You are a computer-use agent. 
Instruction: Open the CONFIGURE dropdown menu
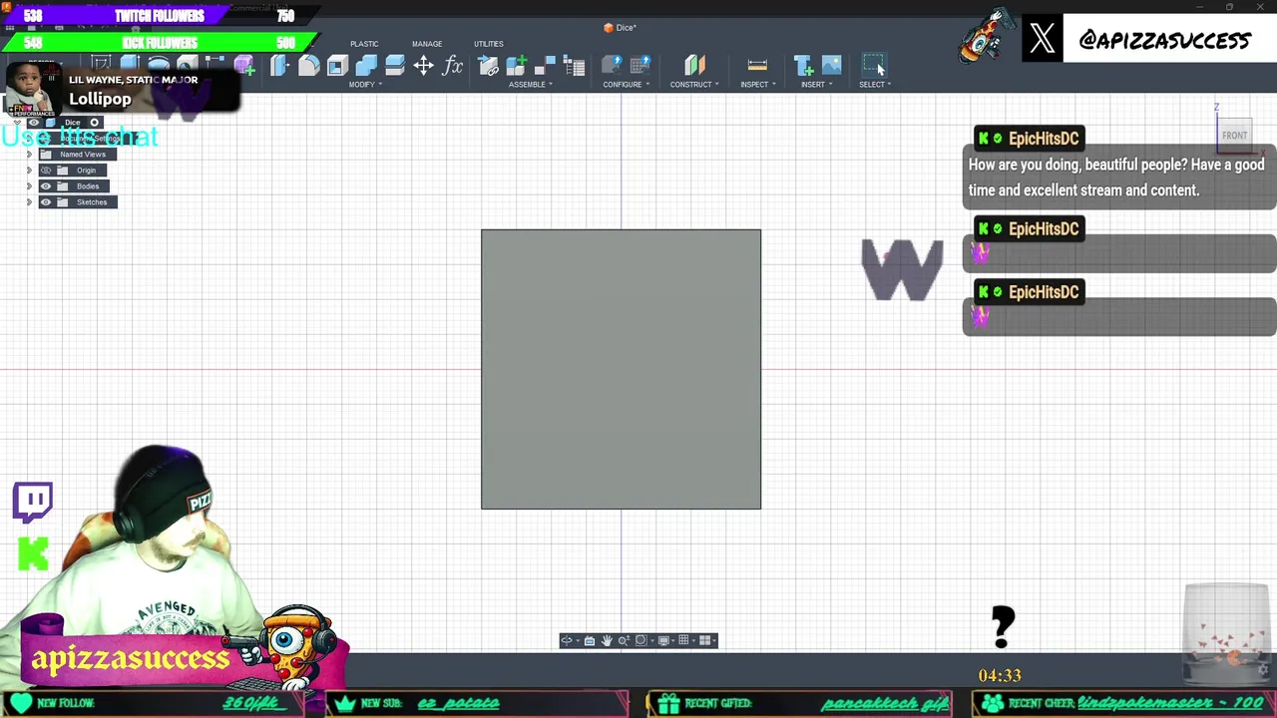click(x=627, y=85)
